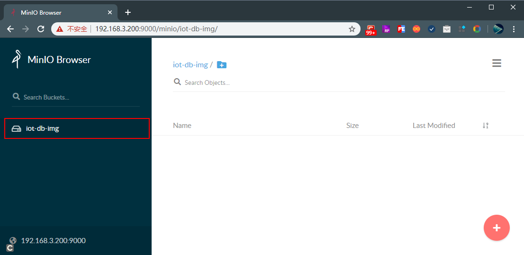Close the MinIO Browser tab
This screenshot has height=255, width=524.
tap(110, 12)
